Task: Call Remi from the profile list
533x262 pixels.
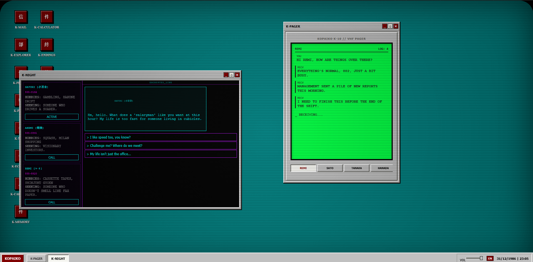Action: (52, 202)
